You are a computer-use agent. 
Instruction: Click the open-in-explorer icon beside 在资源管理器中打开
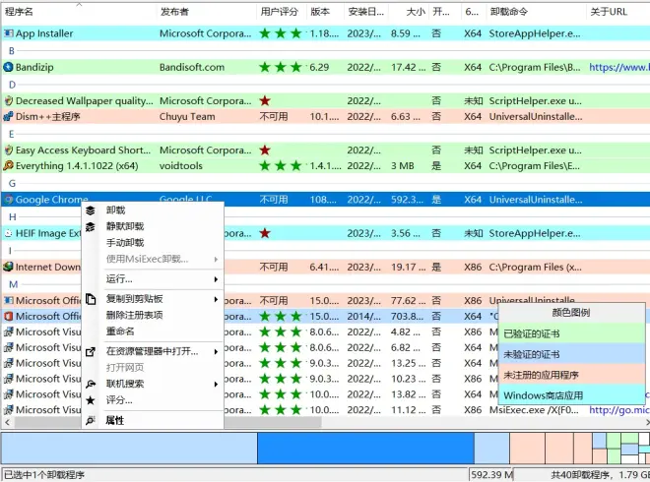click(91, 352)
